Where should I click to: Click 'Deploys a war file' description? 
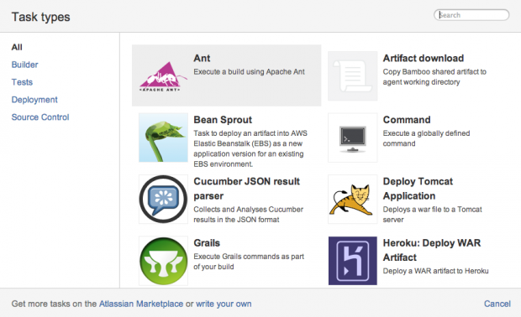click(432, 215)
